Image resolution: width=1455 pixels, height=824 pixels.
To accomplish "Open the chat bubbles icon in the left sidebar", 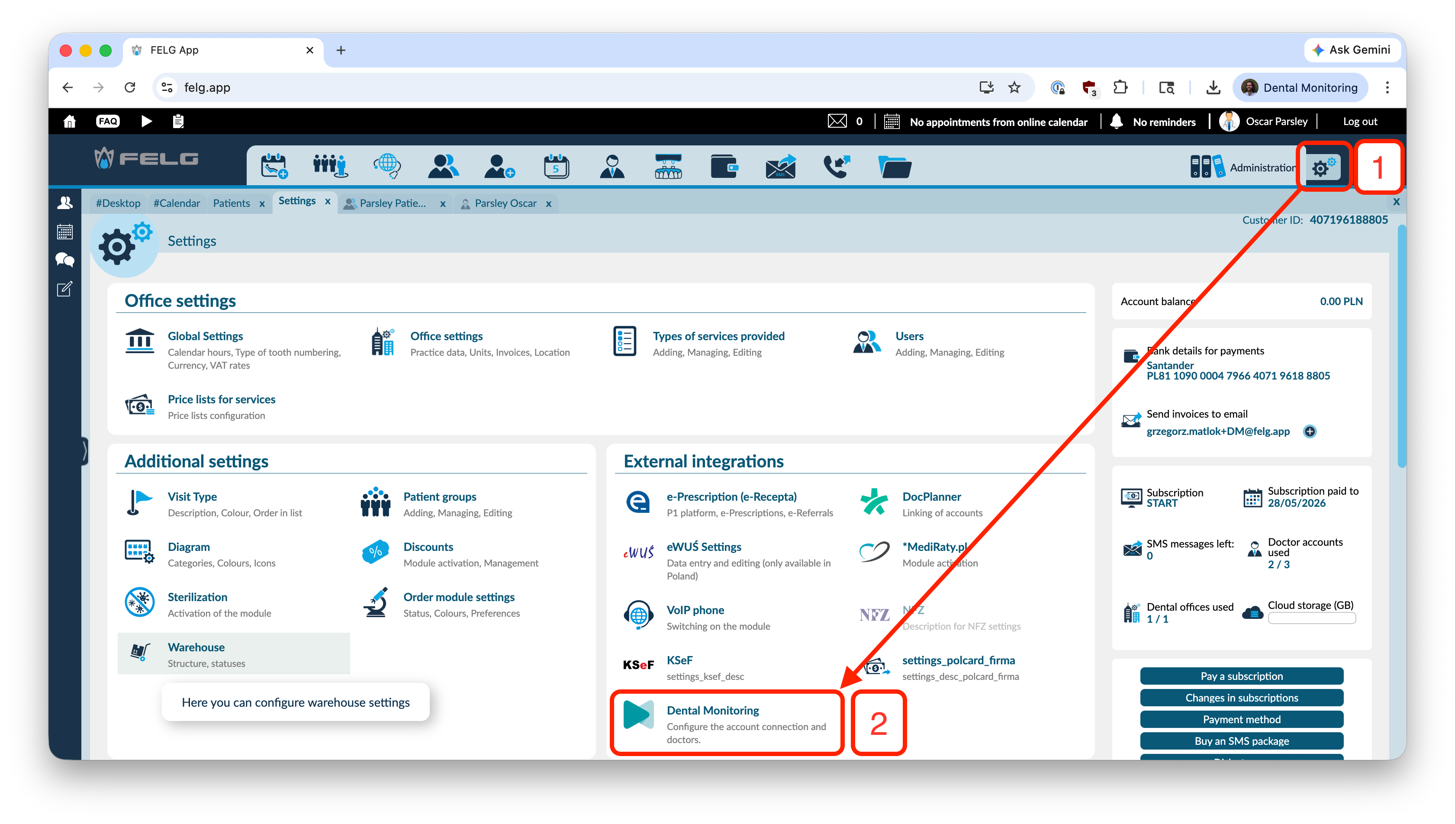I will point(65,260).
